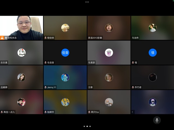Toggle the microphone button at bottom right

[x=157, y=120]
